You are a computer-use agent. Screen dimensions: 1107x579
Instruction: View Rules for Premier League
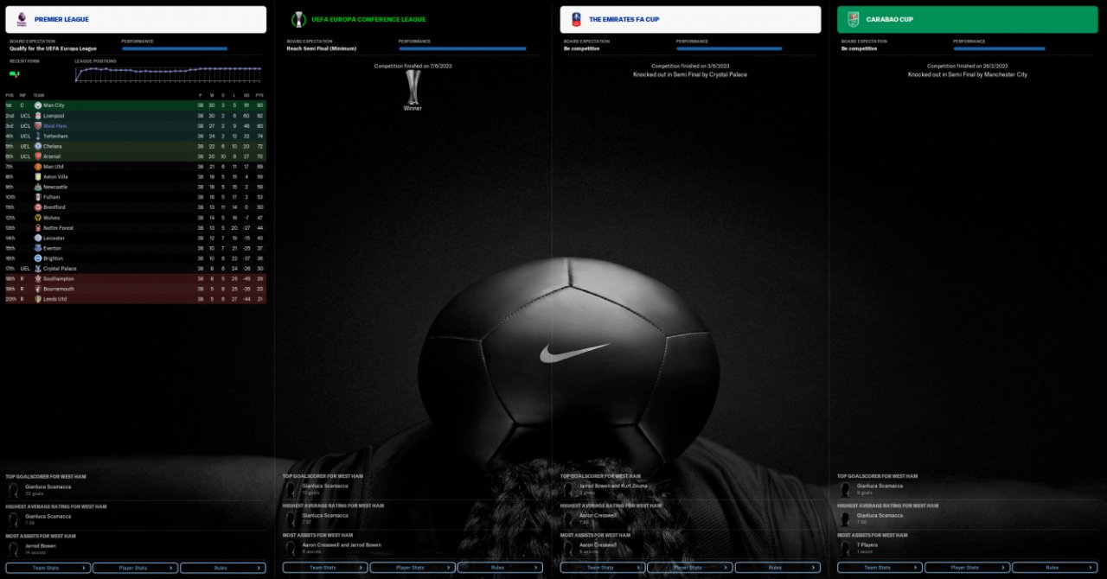point(223,568)
